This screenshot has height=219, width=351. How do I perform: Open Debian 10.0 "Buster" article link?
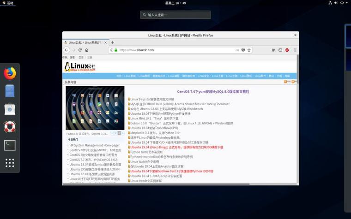point(182,123)
